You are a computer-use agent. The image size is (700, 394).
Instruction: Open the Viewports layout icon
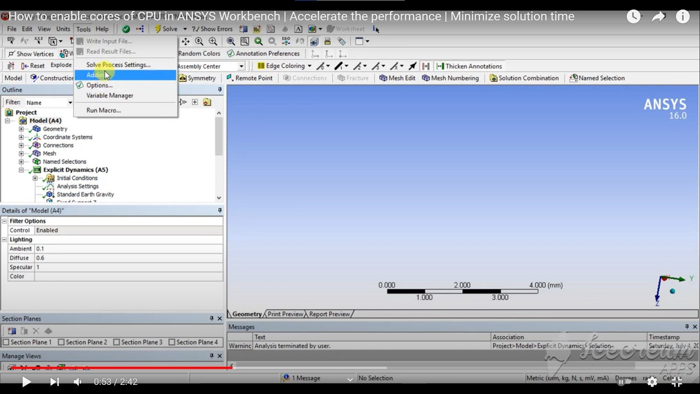coord(359,41)
